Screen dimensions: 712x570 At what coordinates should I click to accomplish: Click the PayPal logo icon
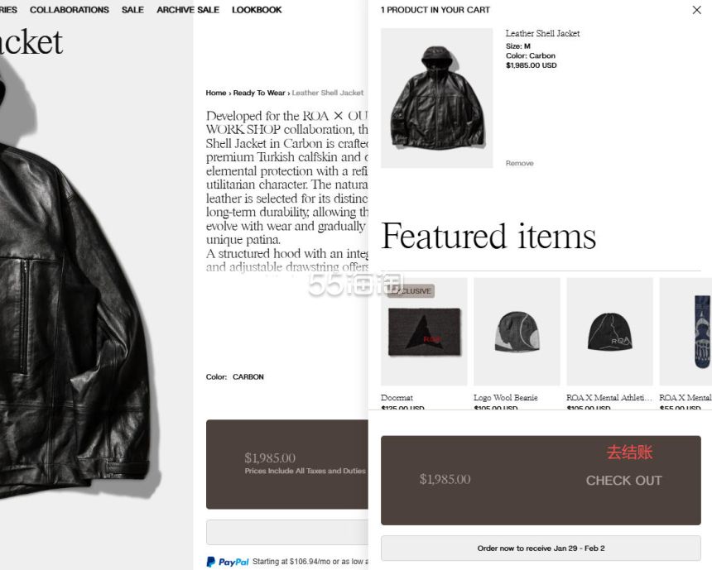pos(228,562)
